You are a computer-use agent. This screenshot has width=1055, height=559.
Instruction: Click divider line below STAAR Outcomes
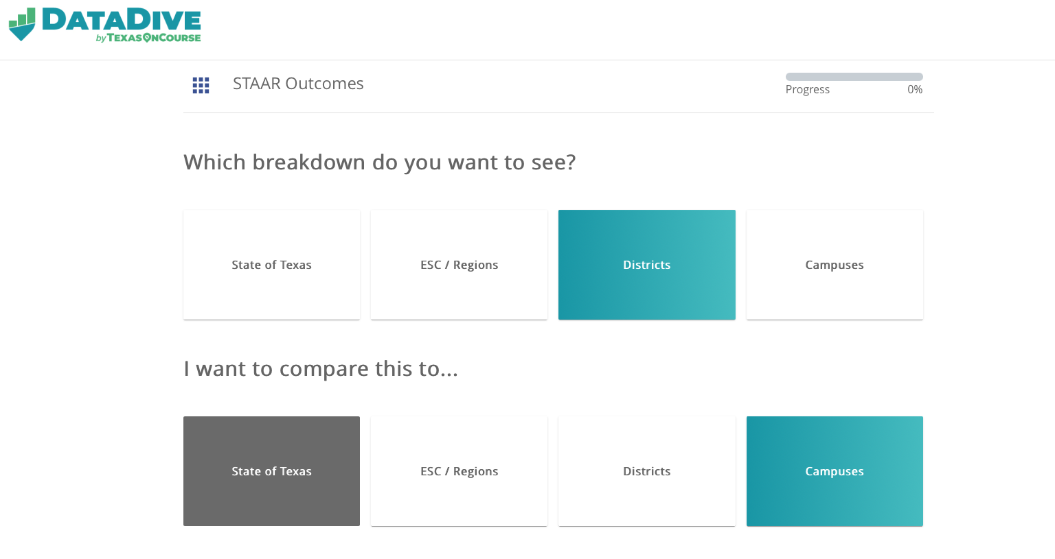tap(558, 112)
